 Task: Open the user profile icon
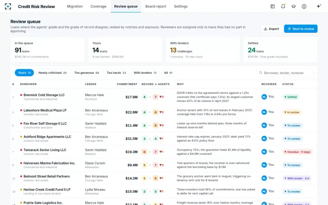304,6
